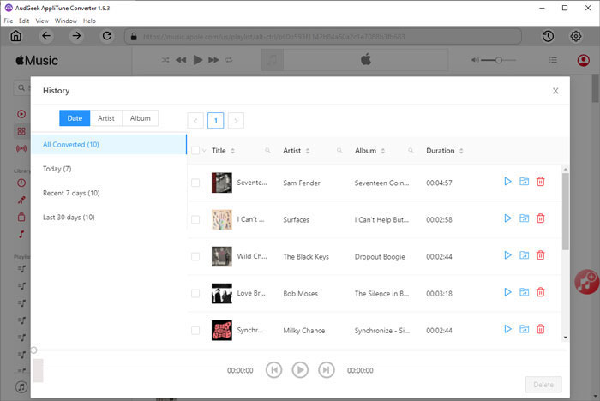This screenshot has height=401, width=600.
Task: Search titles with Title column magnifier
Action: [x=267, y=151]
